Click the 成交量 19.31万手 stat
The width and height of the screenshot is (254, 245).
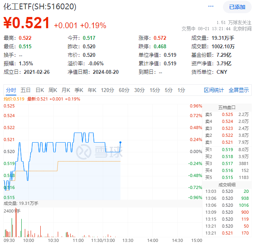pyautogui.click(x=213, y=38)
